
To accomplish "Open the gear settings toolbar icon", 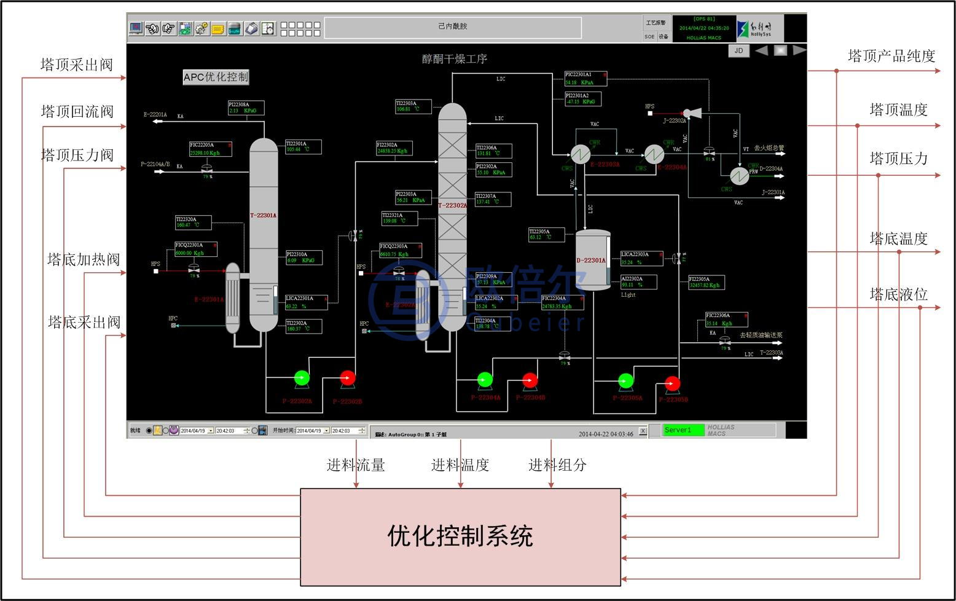I will [x=202, y=28].
